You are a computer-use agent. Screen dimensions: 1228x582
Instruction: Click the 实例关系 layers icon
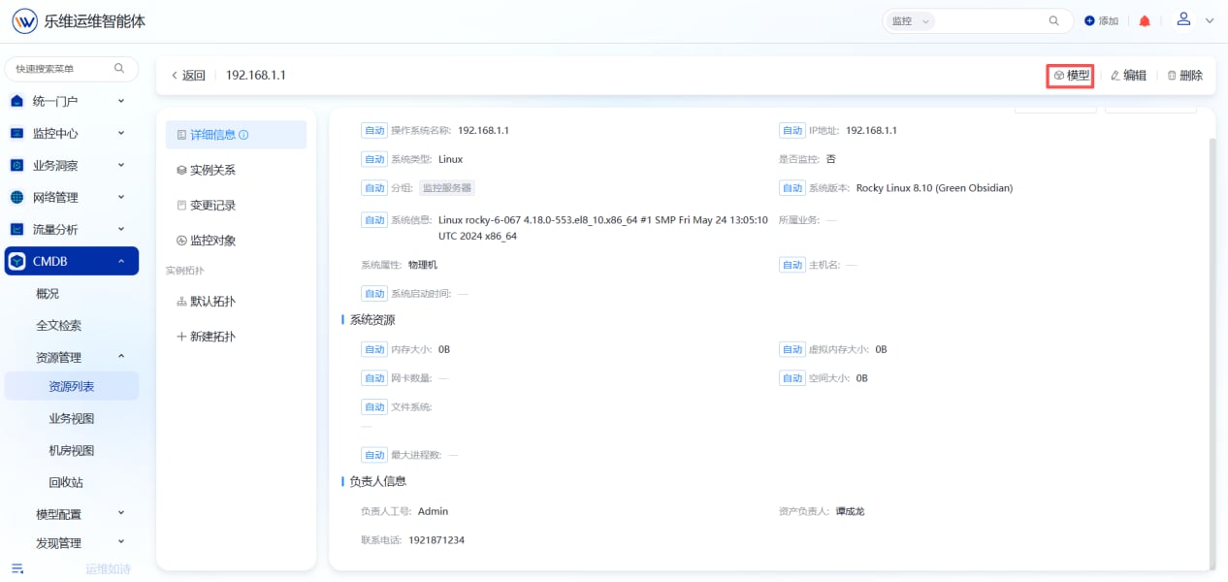(181, 170)
